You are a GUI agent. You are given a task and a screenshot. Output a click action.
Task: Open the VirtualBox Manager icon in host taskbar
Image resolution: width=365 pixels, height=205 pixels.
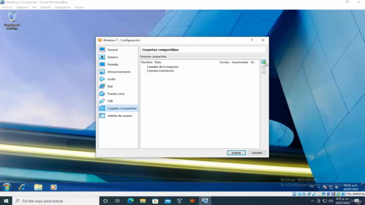[x=180, y=201]
